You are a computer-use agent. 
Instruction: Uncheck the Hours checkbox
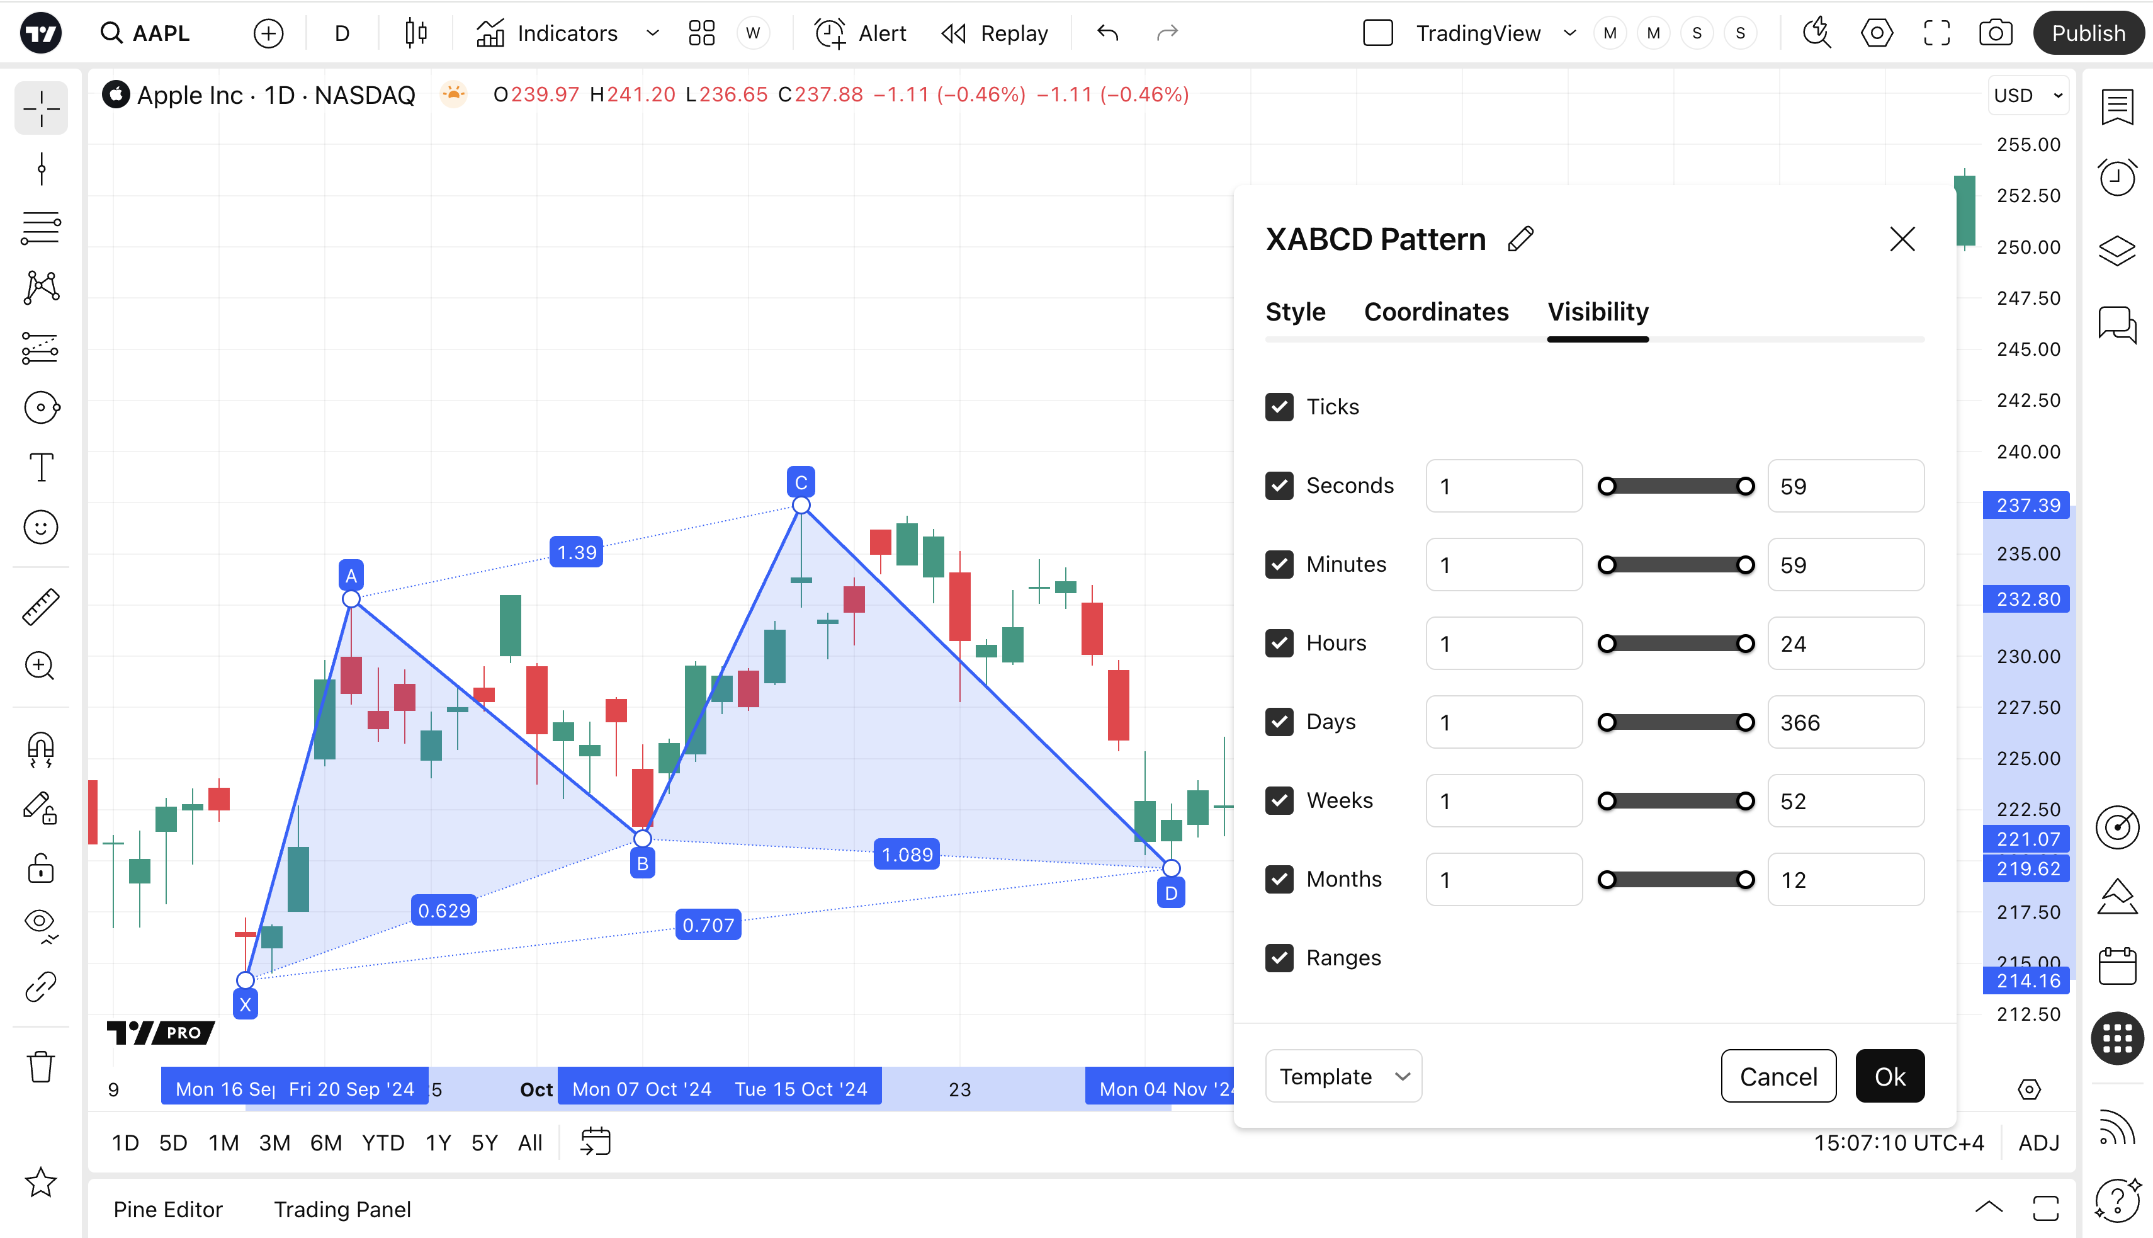(1279, 644)
